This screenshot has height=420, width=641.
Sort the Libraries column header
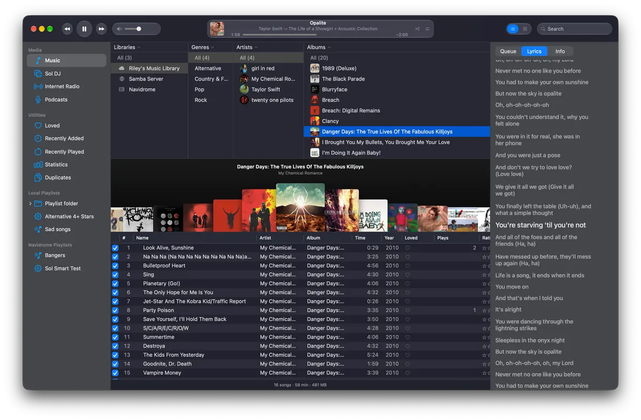pyautogui.click(x=149, y=47)
